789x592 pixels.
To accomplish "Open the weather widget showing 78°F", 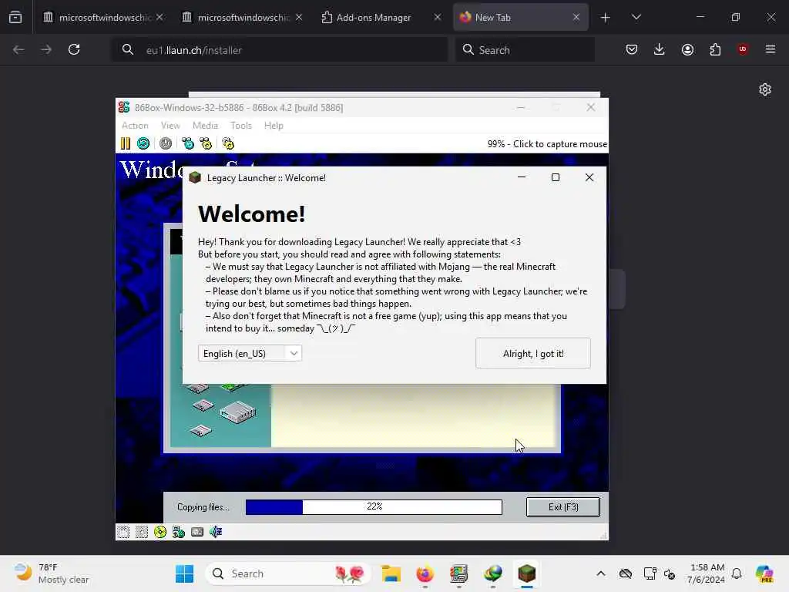I will [x=52, y=573].
